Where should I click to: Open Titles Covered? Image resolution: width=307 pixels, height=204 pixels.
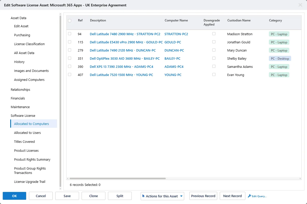pyautogui.click(x=24, y=142)
